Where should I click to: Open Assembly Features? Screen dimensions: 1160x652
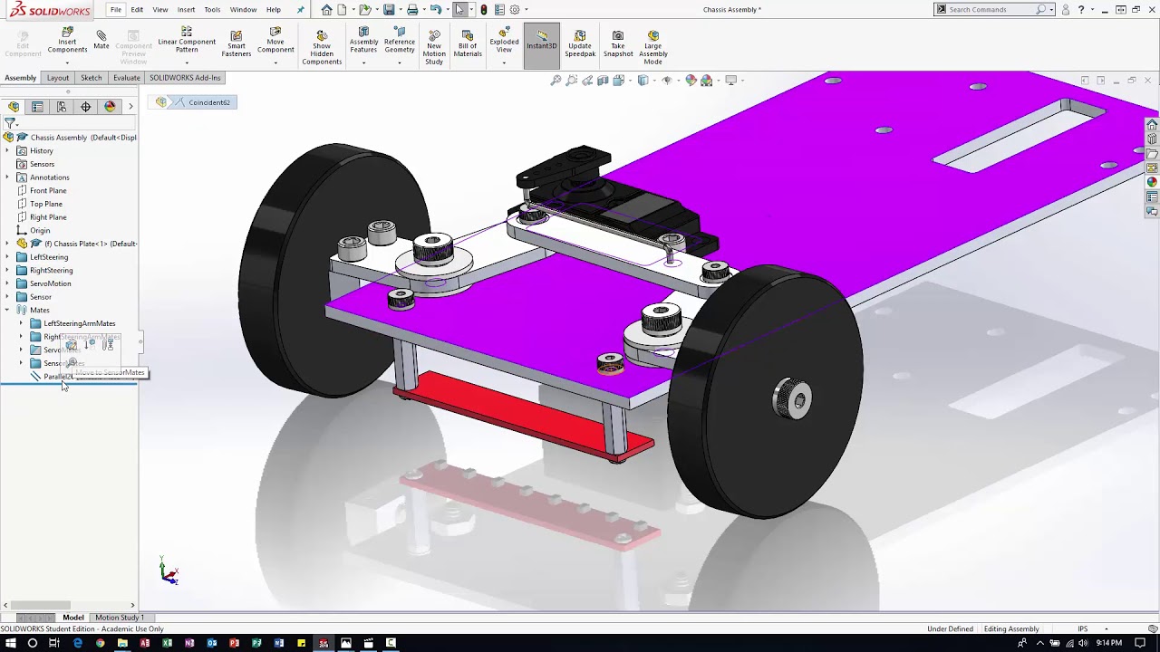(x=363, y=41)
